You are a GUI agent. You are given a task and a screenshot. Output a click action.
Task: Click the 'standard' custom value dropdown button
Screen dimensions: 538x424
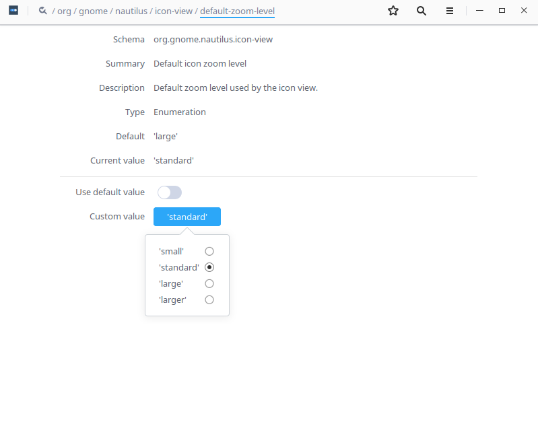coord(187,217)
